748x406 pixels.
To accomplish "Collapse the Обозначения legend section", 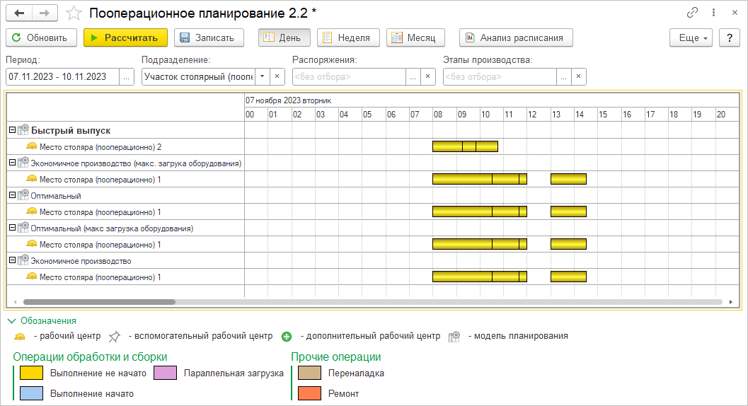I will point(42,320).
